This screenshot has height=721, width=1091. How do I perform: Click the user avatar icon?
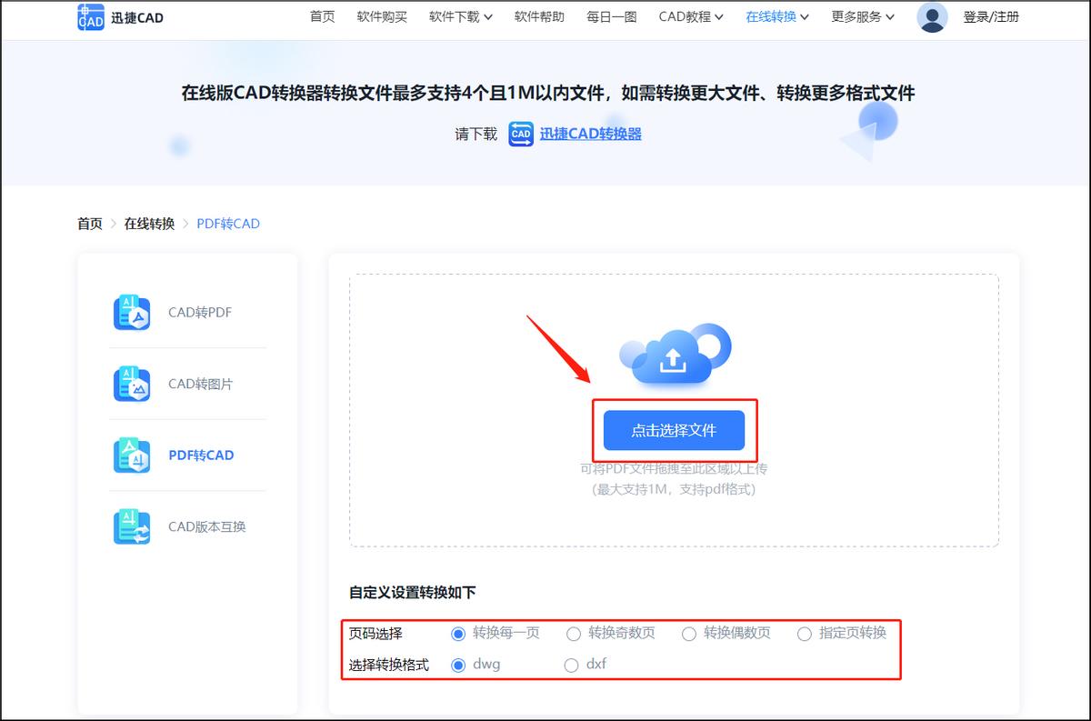click(x=932, y=16)
